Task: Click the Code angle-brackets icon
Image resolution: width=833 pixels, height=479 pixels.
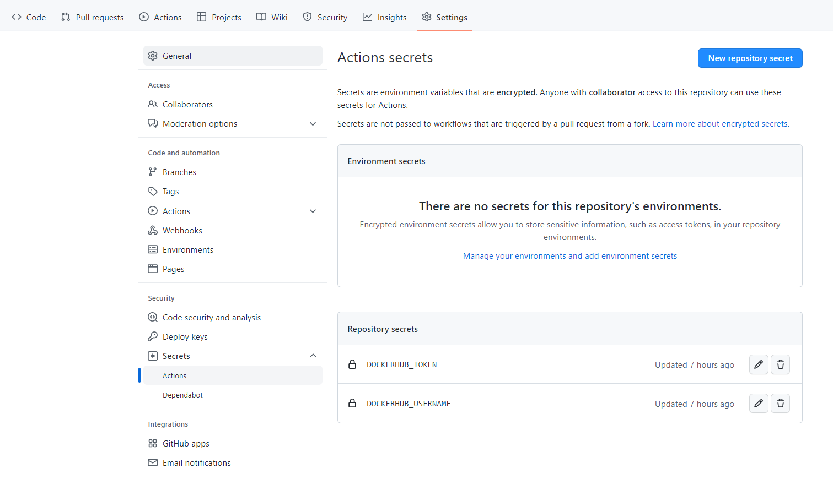Action: (x=17, y=17)
